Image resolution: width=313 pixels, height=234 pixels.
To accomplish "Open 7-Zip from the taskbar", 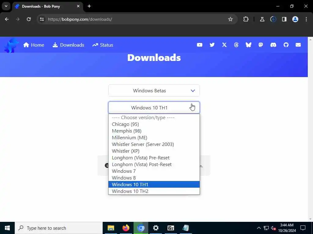I will 171,228.
